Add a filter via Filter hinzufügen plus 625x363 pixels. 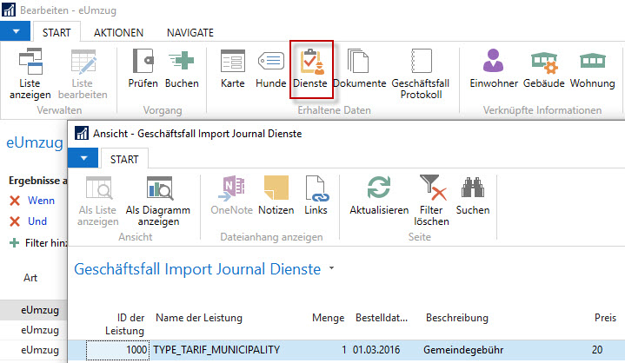(15, 243)
